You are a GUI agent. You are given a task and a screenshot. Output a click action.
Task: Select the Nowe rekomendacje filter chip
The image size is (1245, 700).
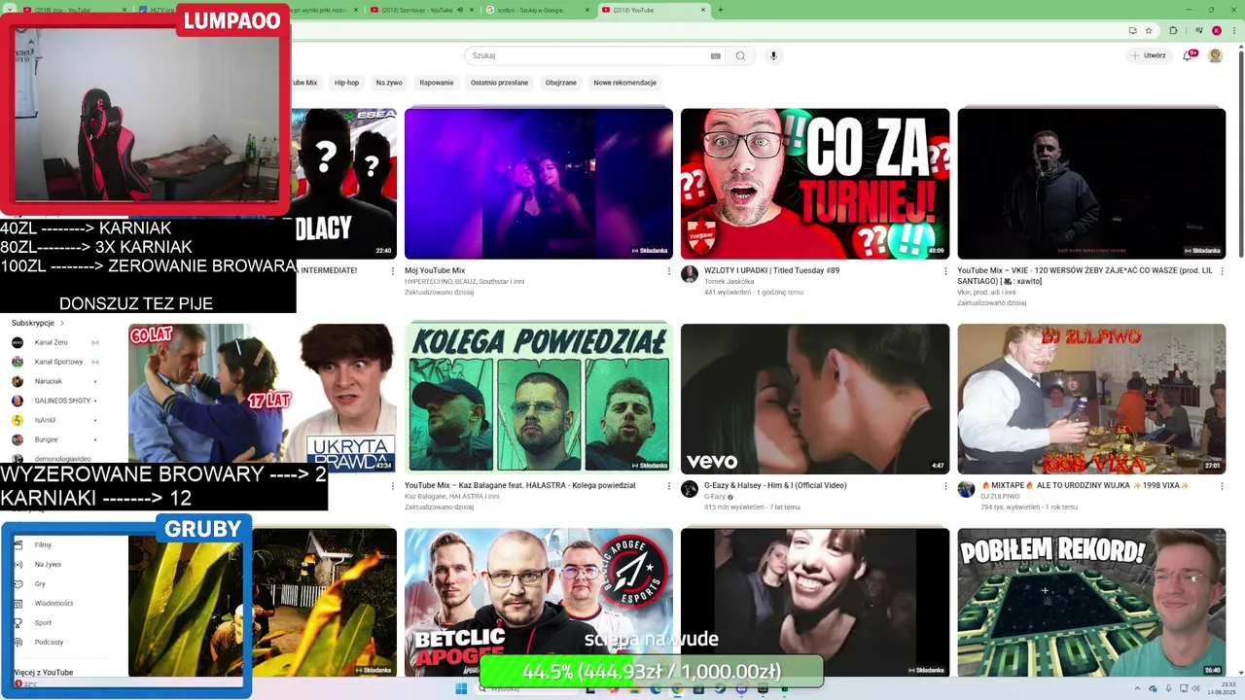click(x=625, y=83)
